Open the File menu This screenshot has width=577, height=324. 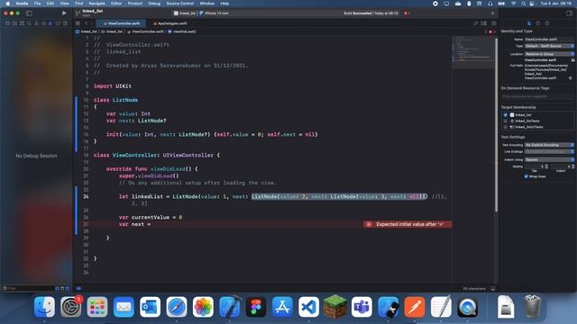tap(37, 4)
